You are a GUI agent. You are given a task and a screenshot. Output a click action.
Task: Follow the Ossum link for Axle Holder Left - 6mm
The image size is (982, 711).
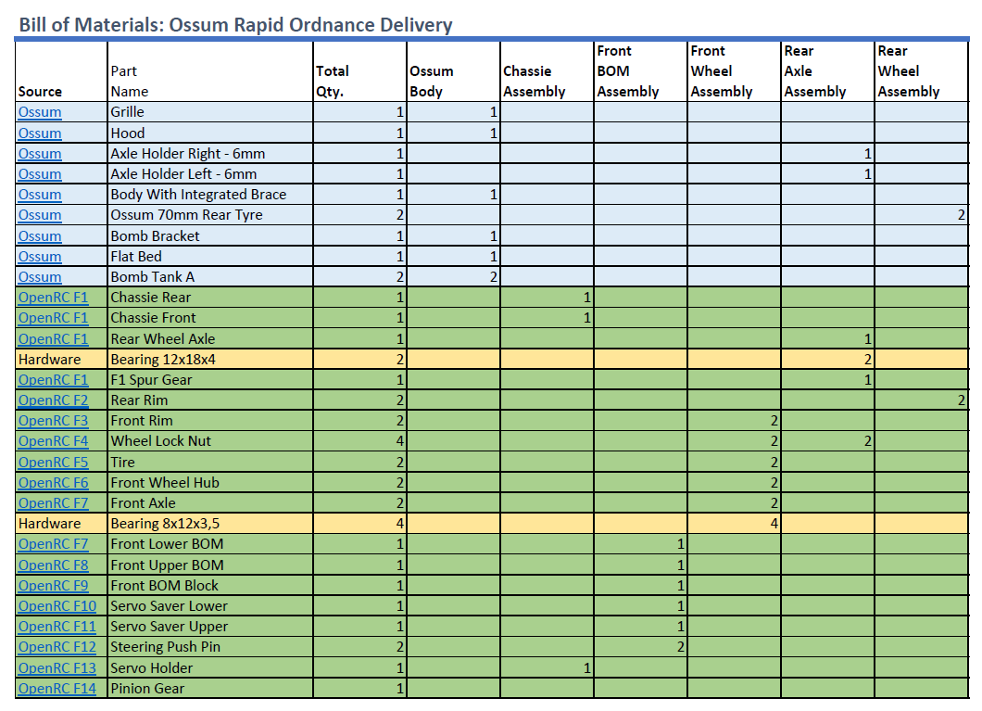[40, 174]
